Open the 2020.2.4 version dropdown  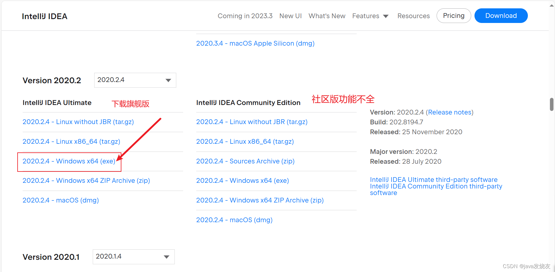coord(135,80)
